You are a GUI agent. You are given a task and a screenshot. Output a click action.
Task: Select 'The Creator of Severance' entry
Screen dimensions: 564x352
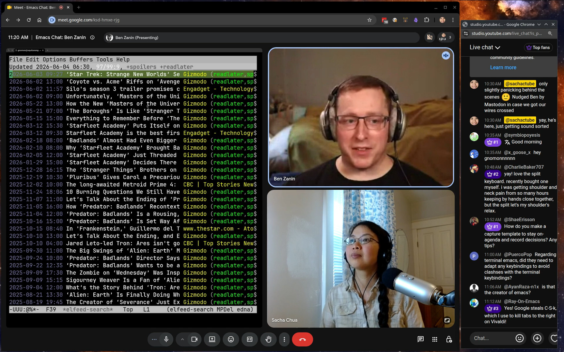click(x=133, y=302)
